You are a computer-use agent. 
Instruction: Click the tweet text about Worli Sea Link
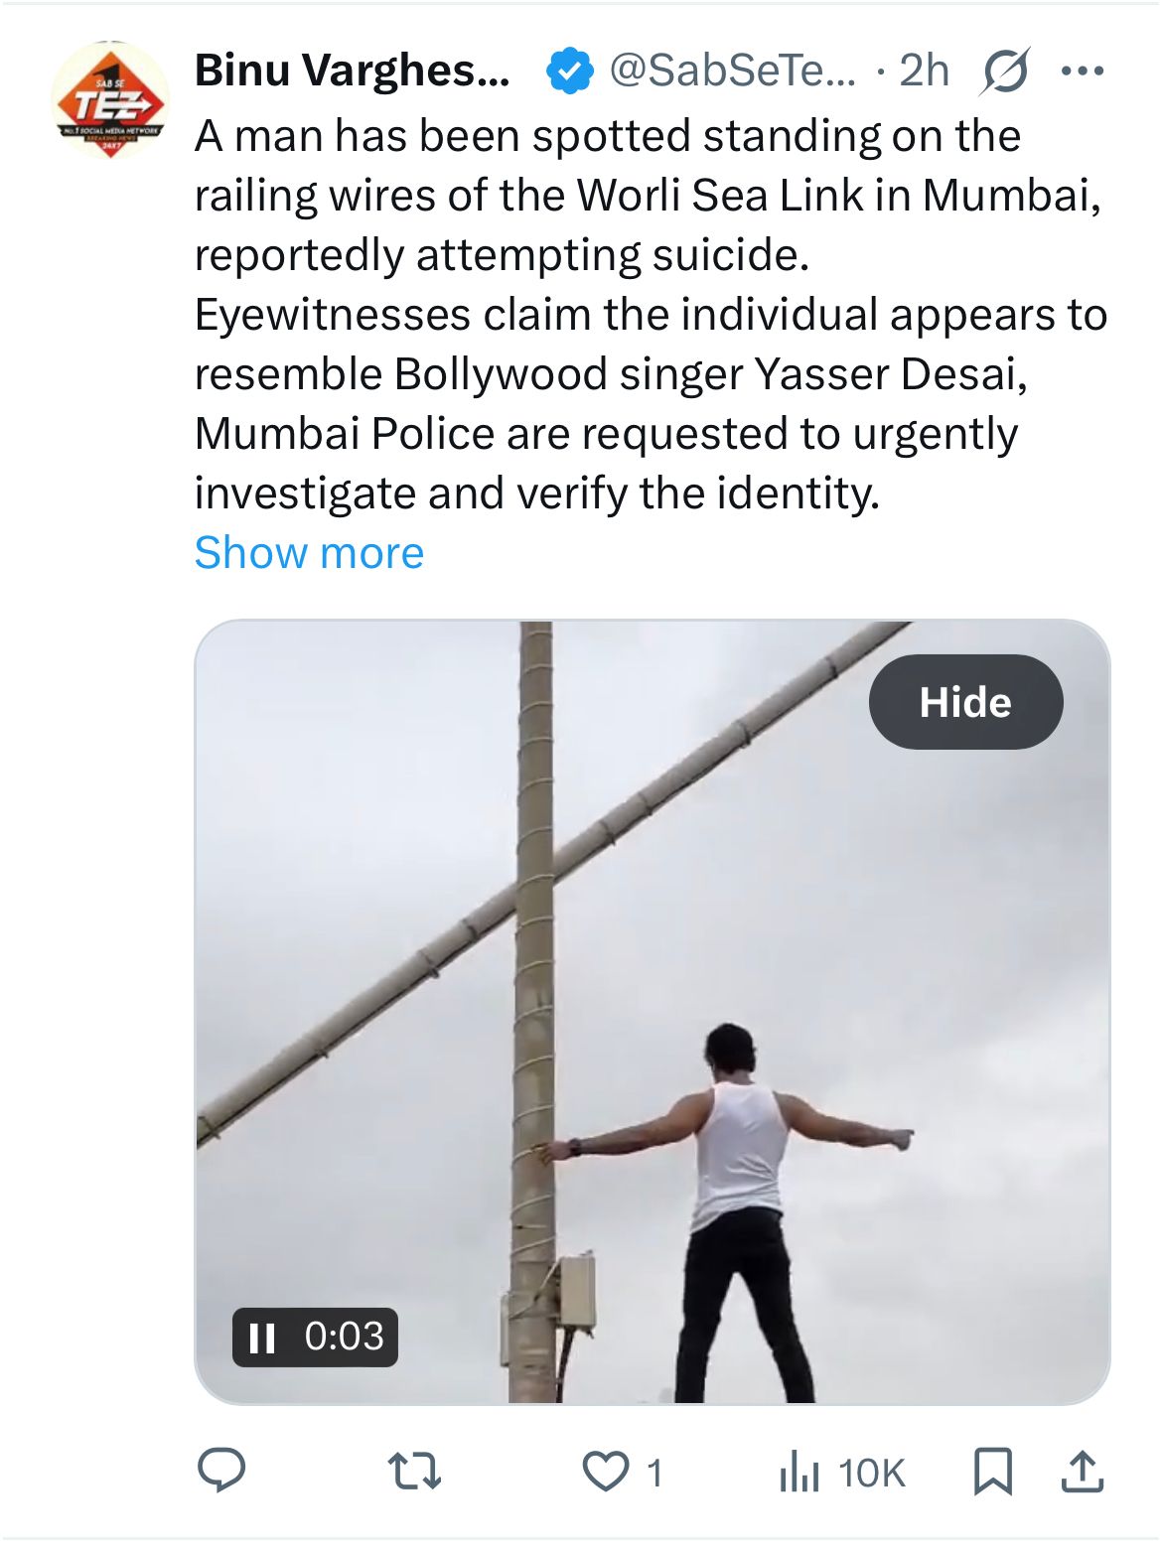[651, 315]
